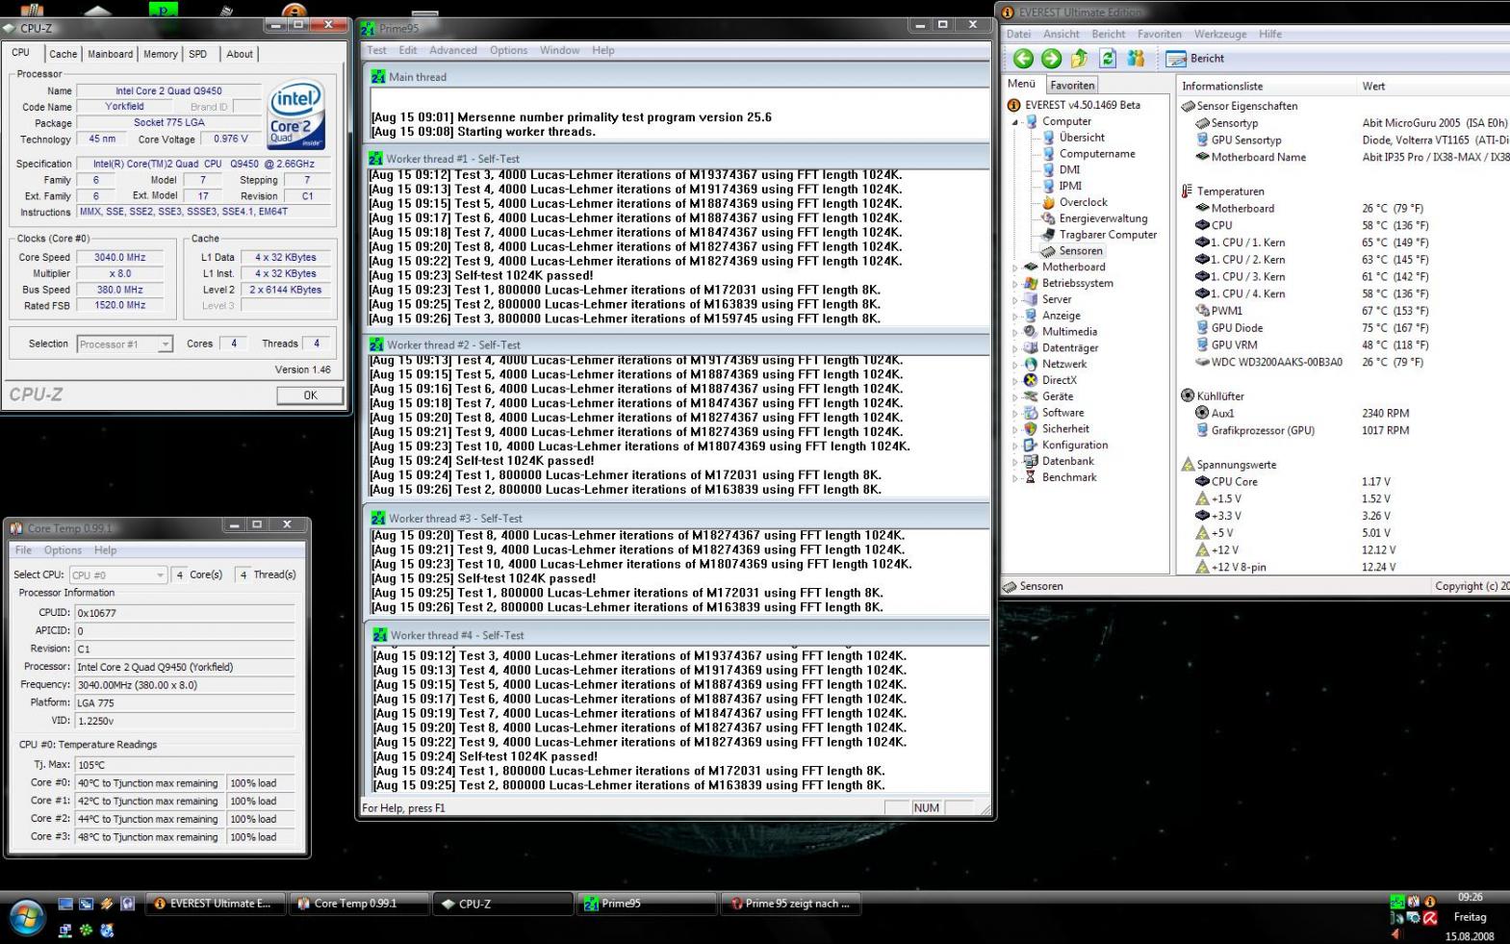Click the taskbar clock 09:26

[x=1470, y=897]
